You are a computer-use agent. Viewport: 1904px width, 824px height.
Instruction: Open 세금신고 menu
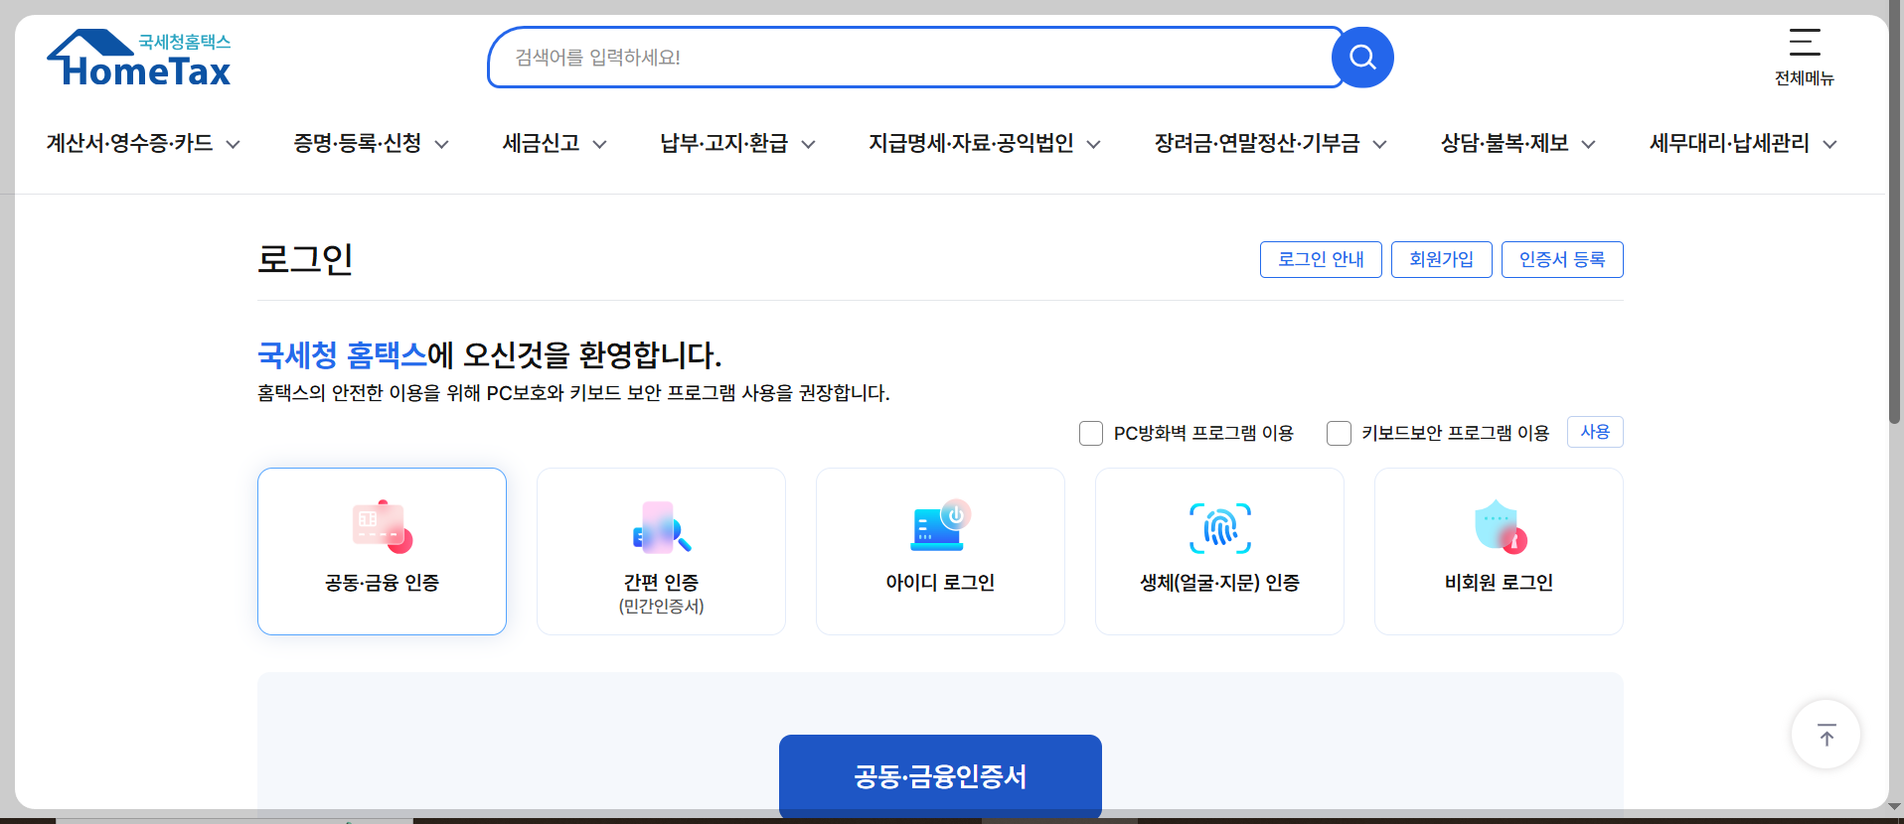[542, 143]
